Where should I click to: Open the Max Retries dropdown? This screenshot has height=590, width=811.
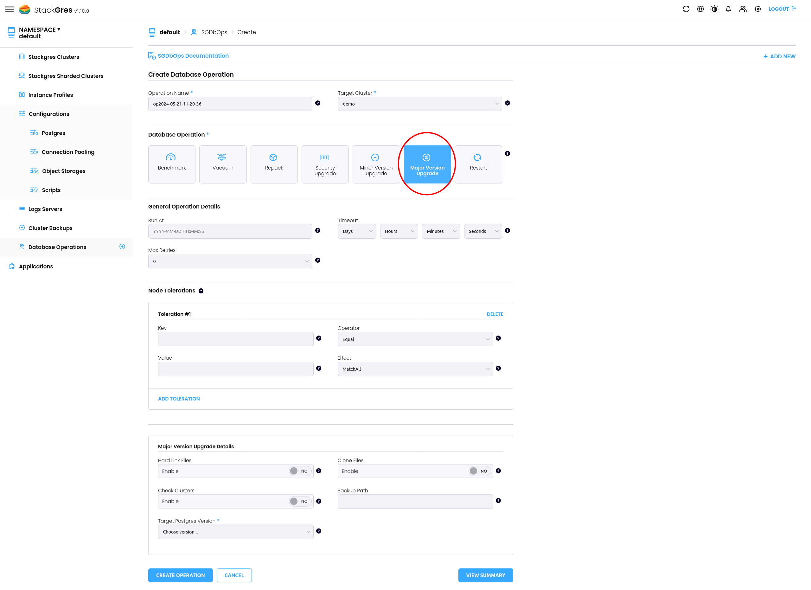(x=230, y=261)
